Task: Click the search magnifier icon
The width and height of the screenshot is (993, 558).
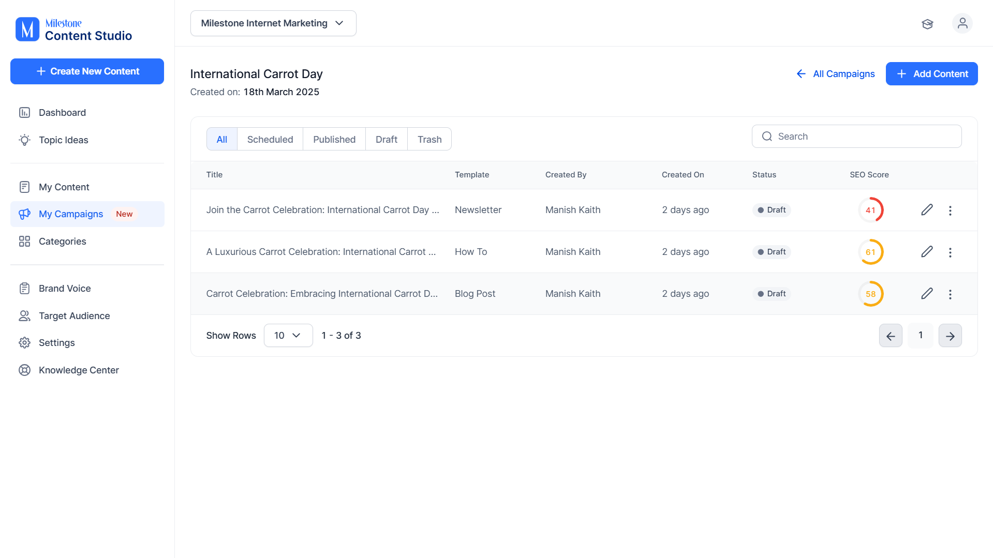Action: point(767,137)
